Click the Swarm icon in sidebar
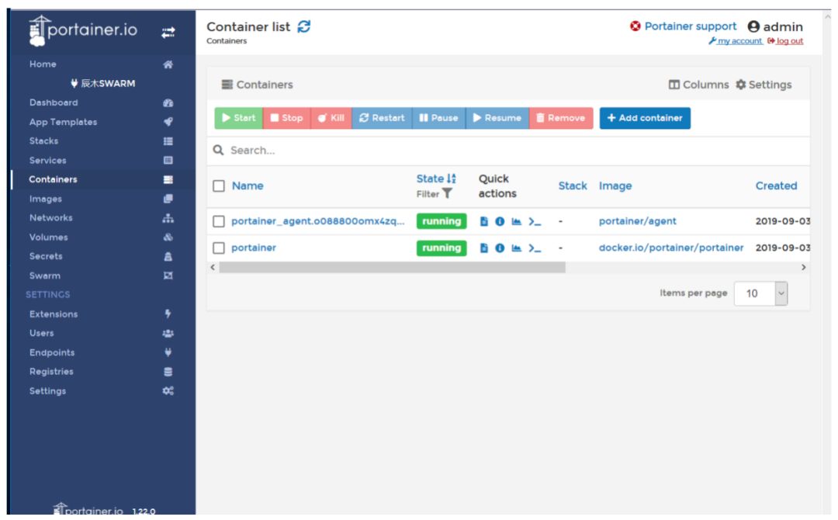The image size is (838, 520). (168, 276)
